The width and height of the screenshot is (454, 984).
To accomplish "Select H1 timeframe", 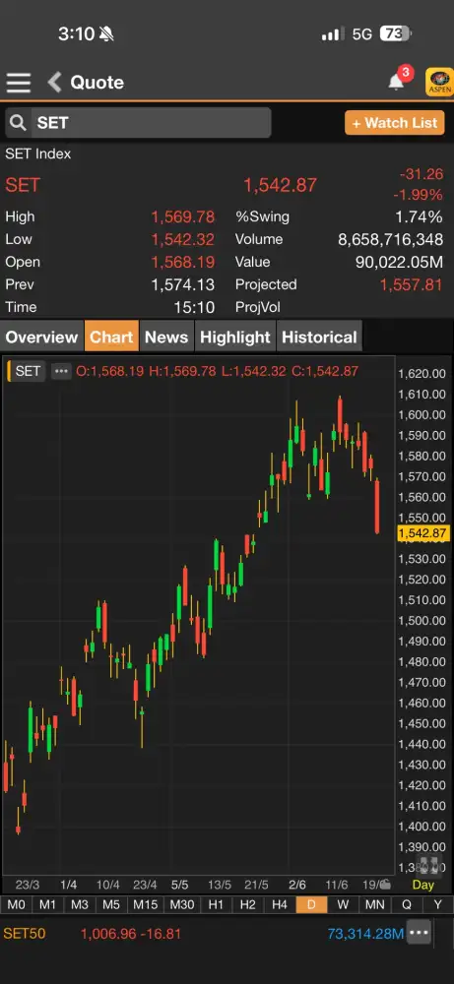I will (x=216, y=904).
